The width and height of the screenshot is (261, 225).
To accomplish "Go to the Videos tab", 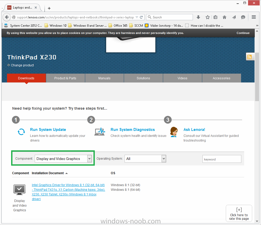I will coord(183,78).
